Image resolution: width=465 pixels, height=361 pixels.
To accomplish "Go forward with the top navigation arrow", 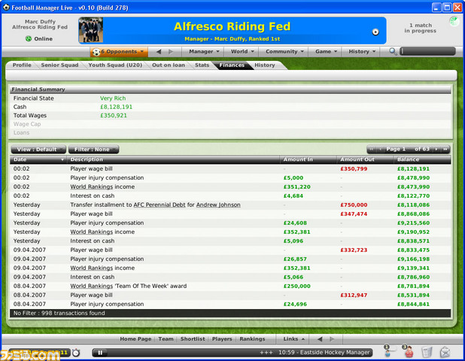I will pos(171,52).
